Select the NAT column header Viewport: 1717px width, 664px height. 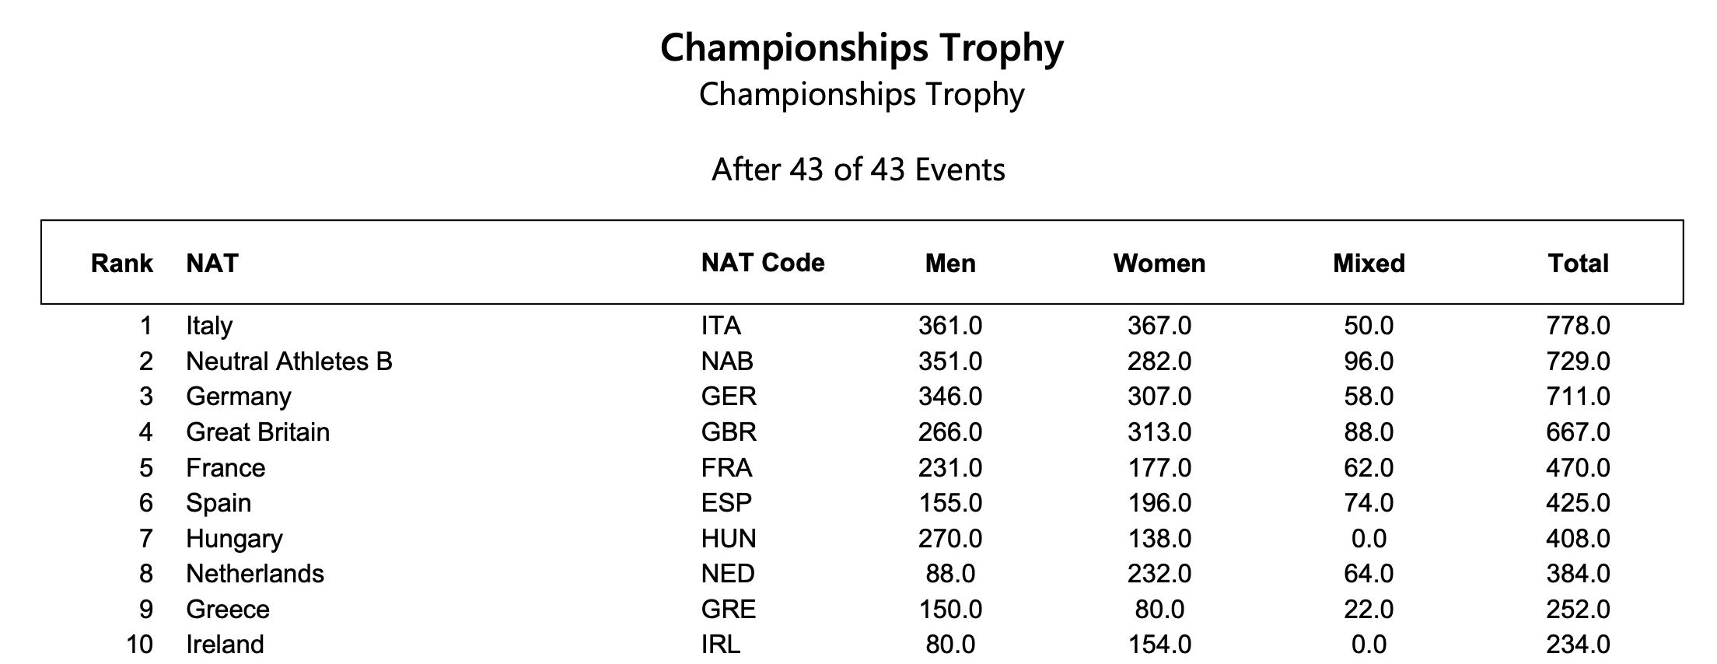pyautogui.click(x=212, y=263)
